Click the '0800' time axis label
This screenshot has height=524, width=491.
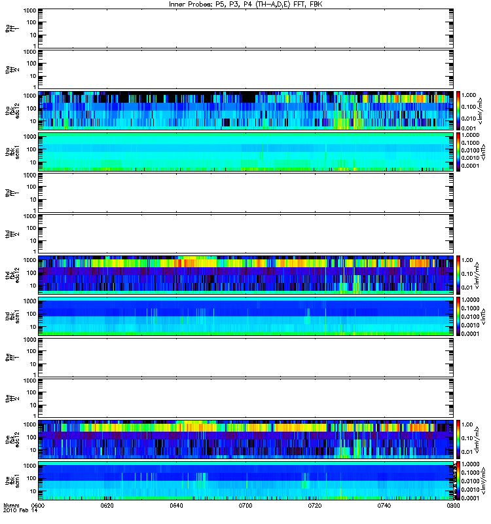tap(453, 505)
